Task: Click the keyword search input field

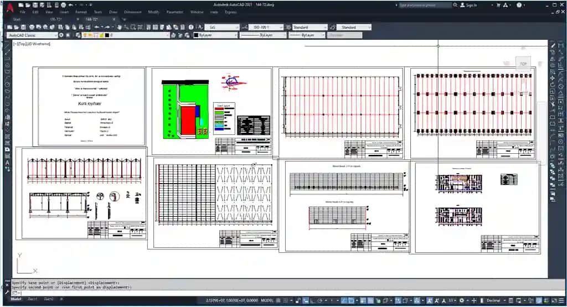Action: pyautogui.click(x=425, y=5)
